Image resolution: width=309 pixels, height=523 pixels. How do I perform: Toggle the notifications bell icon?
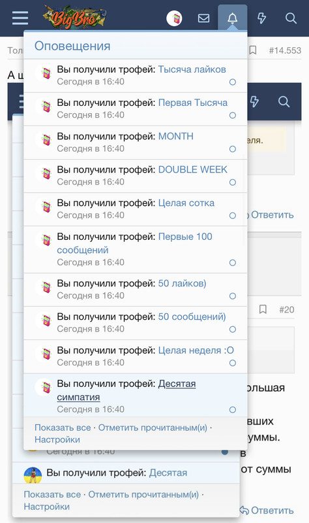[x=233, y=18]
